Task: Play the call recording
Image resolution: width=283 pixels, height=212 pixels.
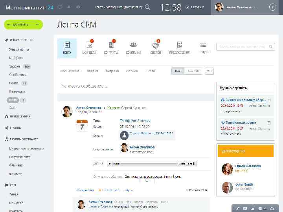Action: point(110,164)
